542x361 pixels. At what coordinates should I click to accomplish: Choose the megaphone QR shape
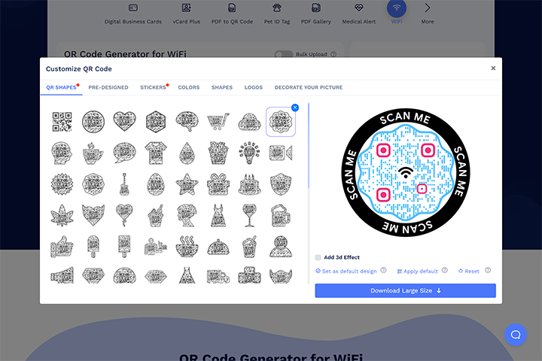(x=62, y=275)
